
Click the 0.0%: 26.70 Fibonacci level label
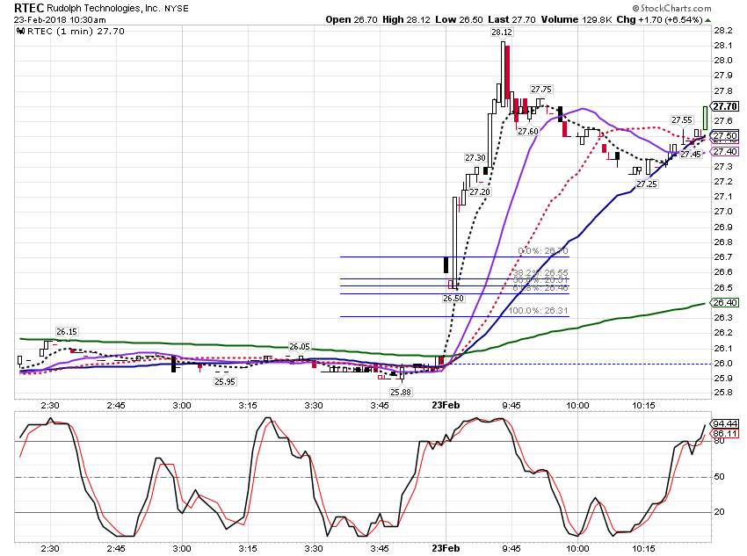tap(542, 251)
